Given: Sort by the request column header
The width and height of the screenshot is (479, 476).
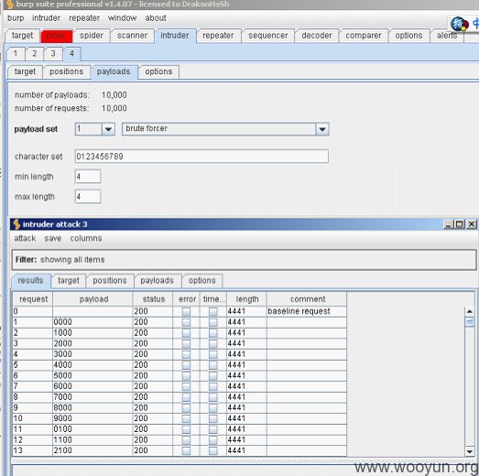Looking at the screenshot, I should (x=33, y=299).
